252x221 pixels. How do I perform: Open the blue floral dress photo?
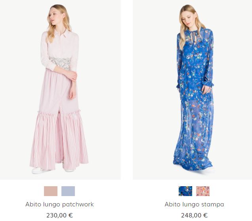193,90
